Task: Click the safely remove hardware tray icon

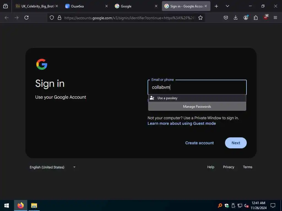Action: [x=233, y=206]
